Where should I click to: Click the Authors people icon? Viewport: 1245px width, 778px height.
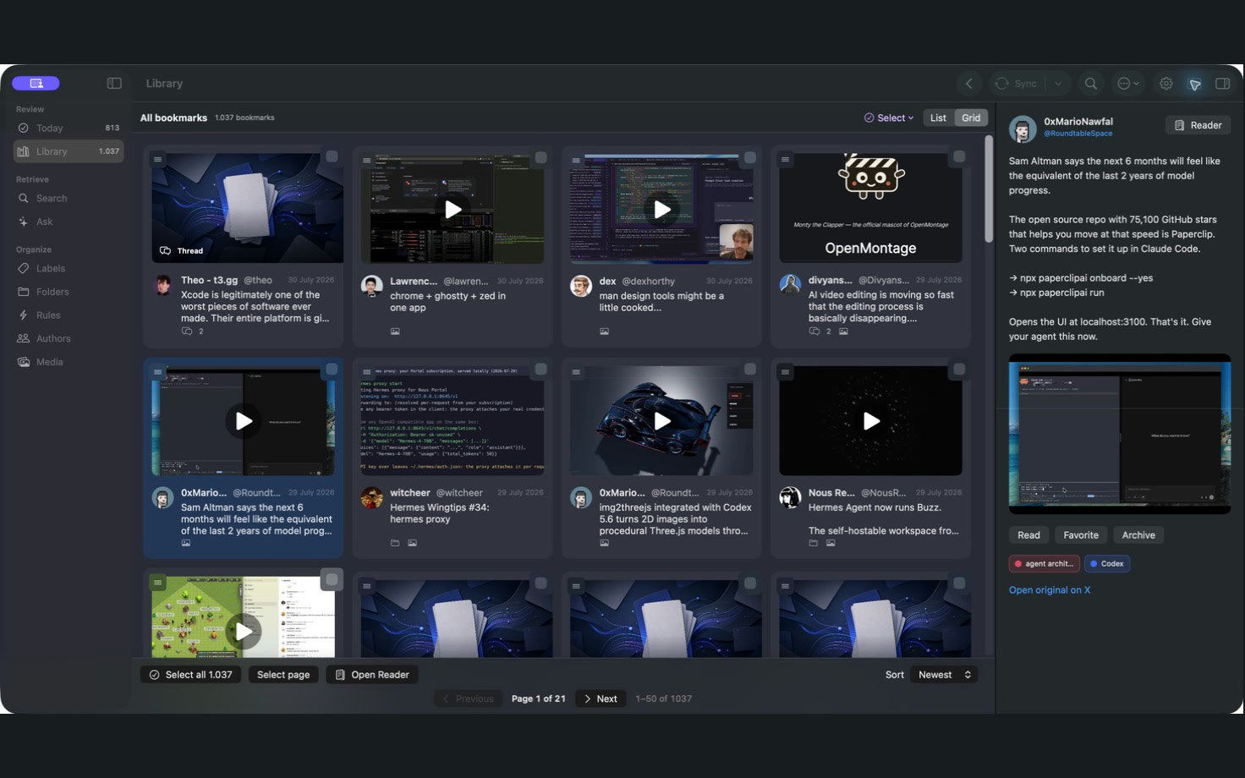[24, 338]
